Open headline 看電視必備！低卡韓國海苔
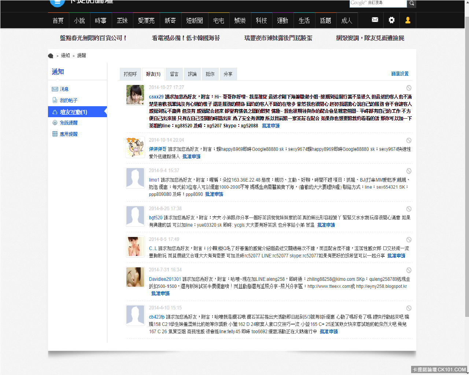Screen dimensions: 469x375 point(186,38)
